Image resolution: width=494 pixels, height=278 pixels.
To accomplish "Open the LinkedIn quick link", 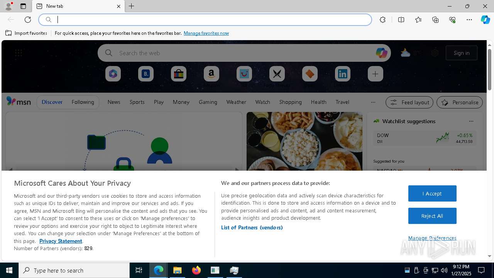I will [343, 74].
